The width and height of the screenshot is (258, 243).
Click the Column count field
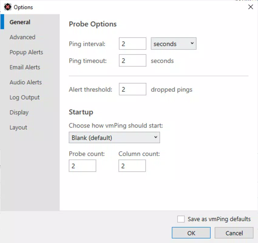pos(132,166)
